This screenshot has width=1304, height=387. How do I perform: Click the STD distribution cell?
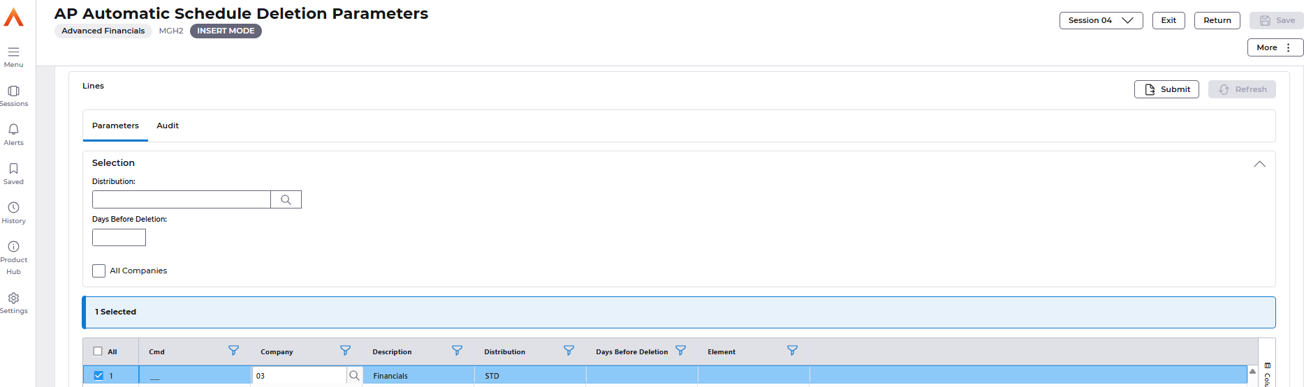(x=531, y=376)
